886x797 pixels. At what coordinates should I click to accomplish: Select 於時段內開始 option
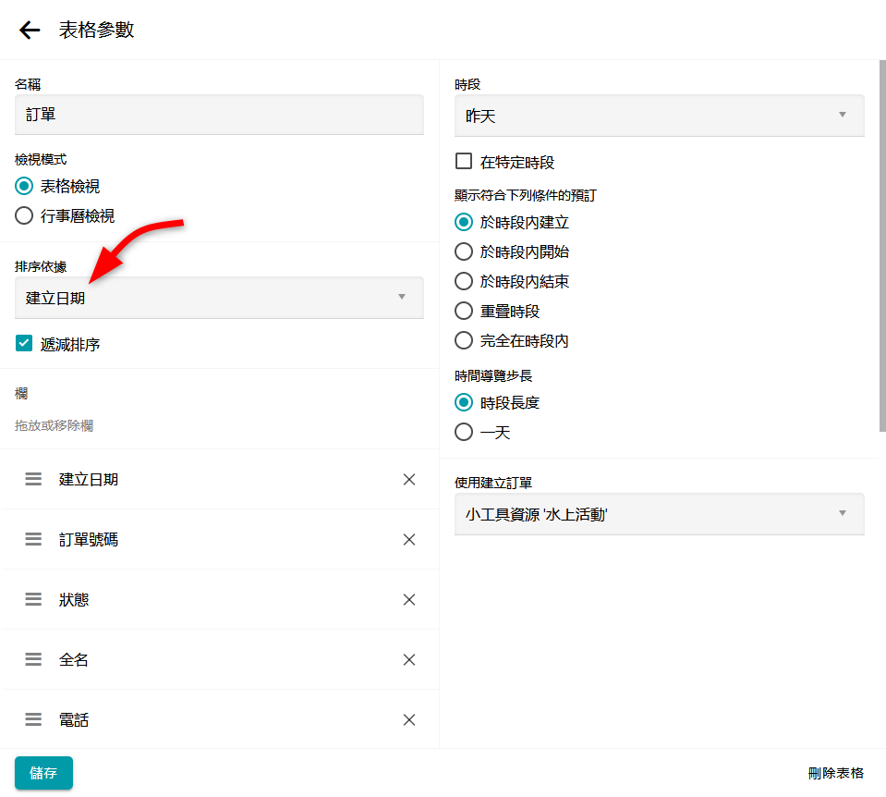point(464,251)
